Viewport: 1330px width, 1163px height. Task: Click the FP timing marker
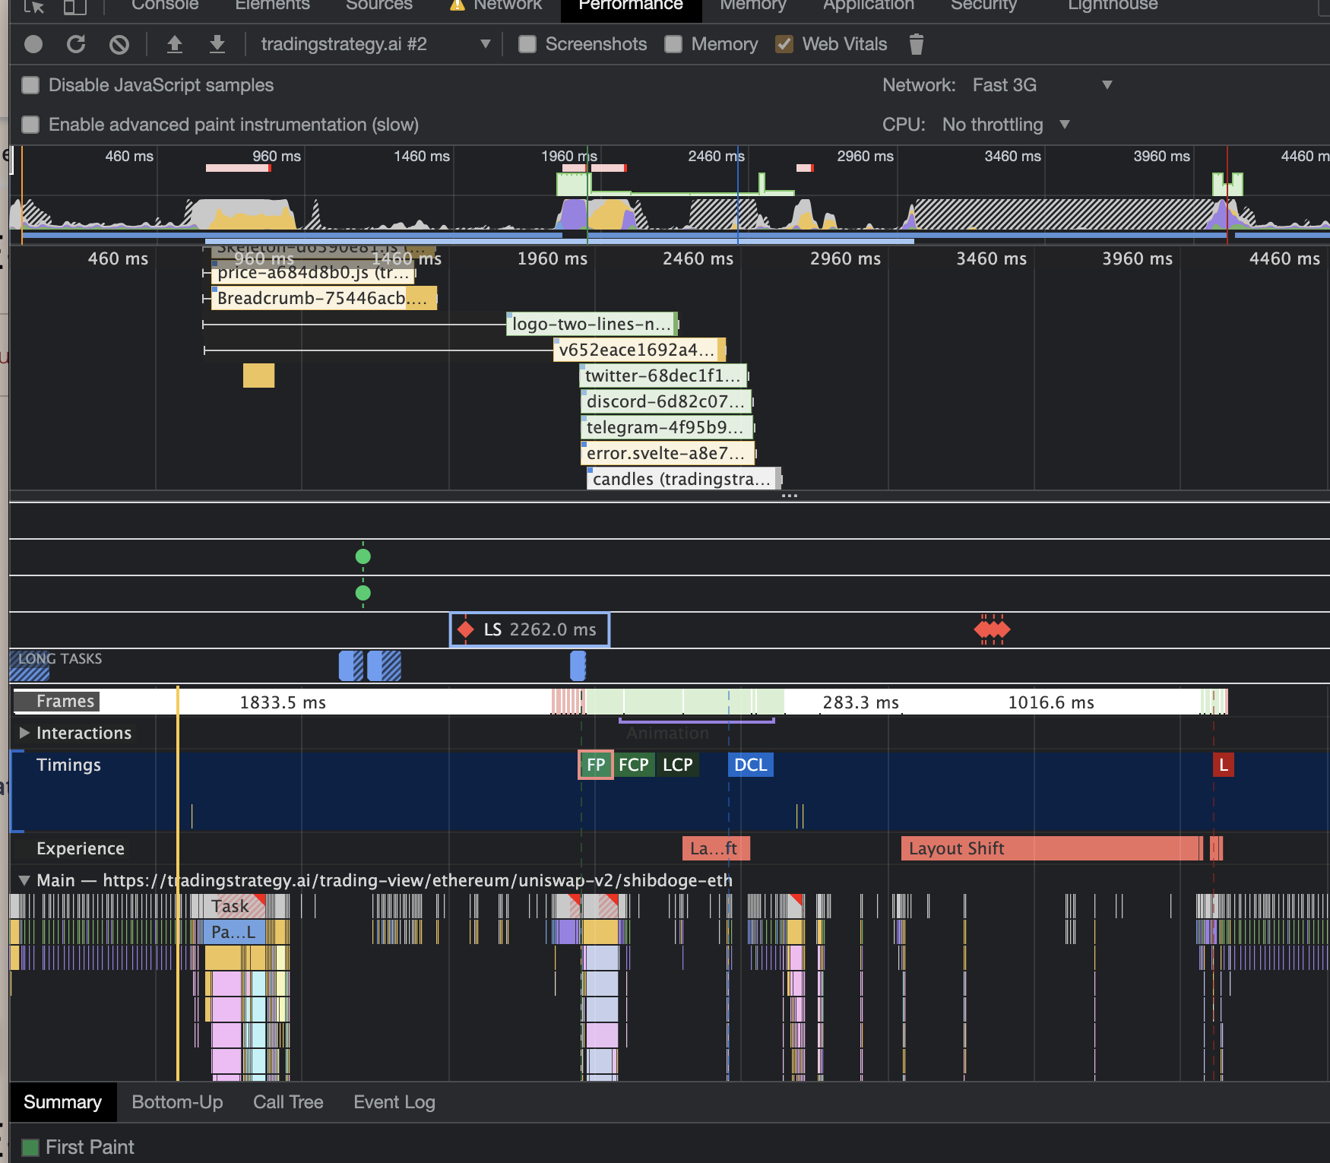(596, 765)
